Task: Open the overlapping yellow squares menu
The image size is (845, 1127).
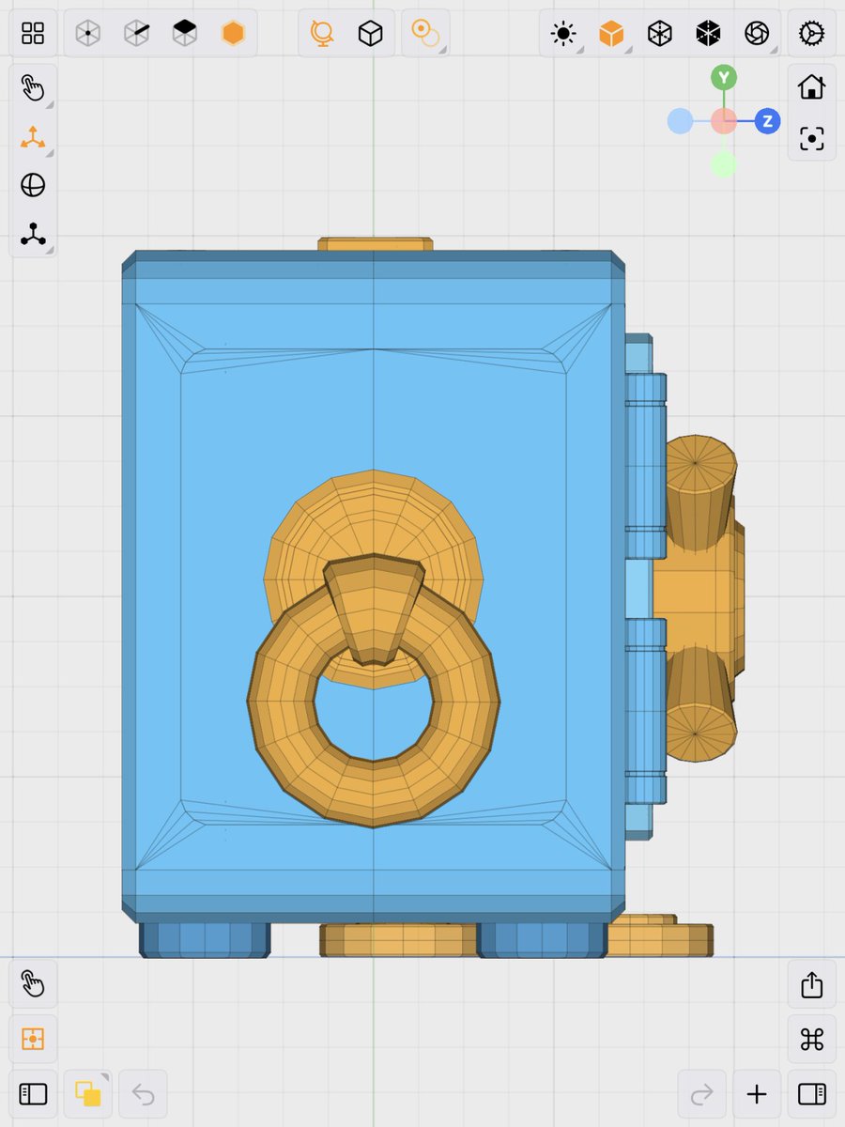Action: point(88,1094)
